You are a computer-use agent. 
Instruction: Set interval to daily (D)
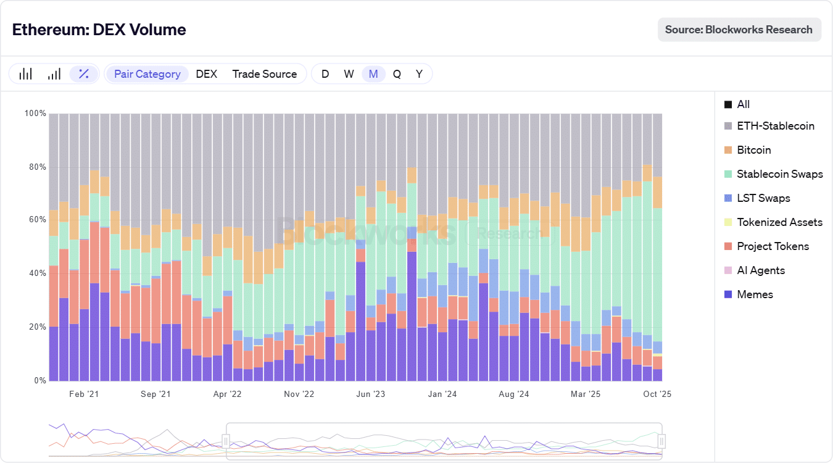coord(325,74)
